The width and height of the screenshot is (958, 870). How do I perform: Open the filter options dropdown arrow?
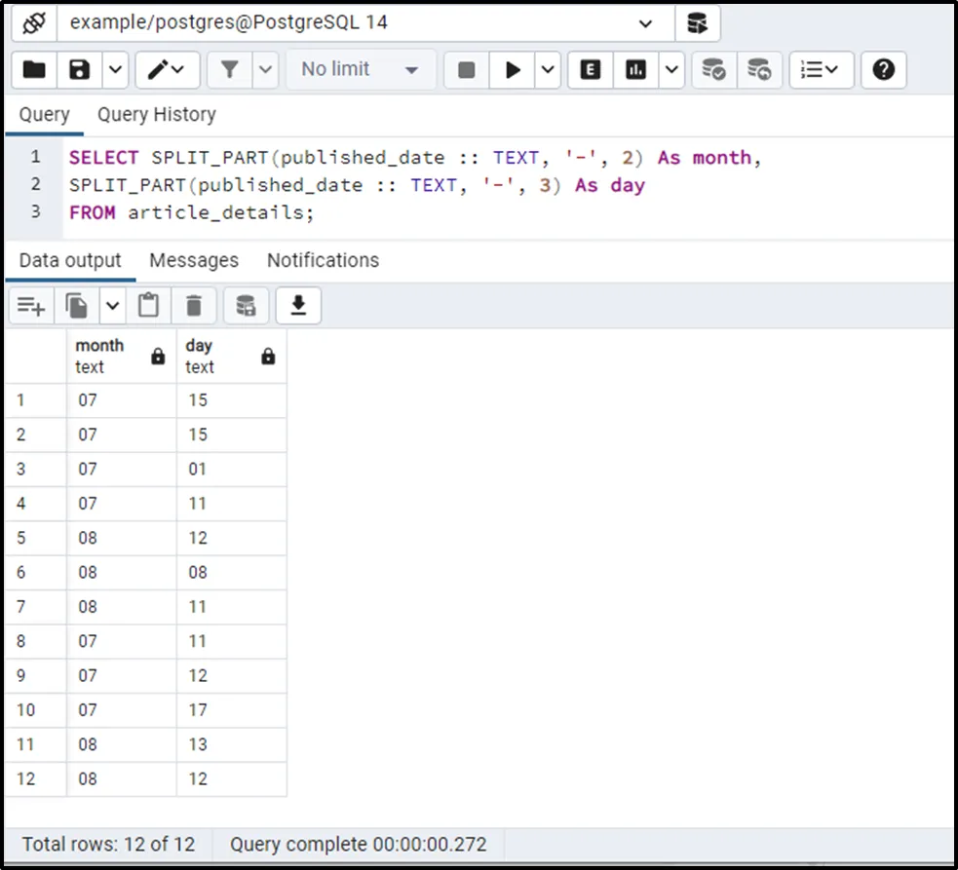pyautogui.click(x=266, y=70)
